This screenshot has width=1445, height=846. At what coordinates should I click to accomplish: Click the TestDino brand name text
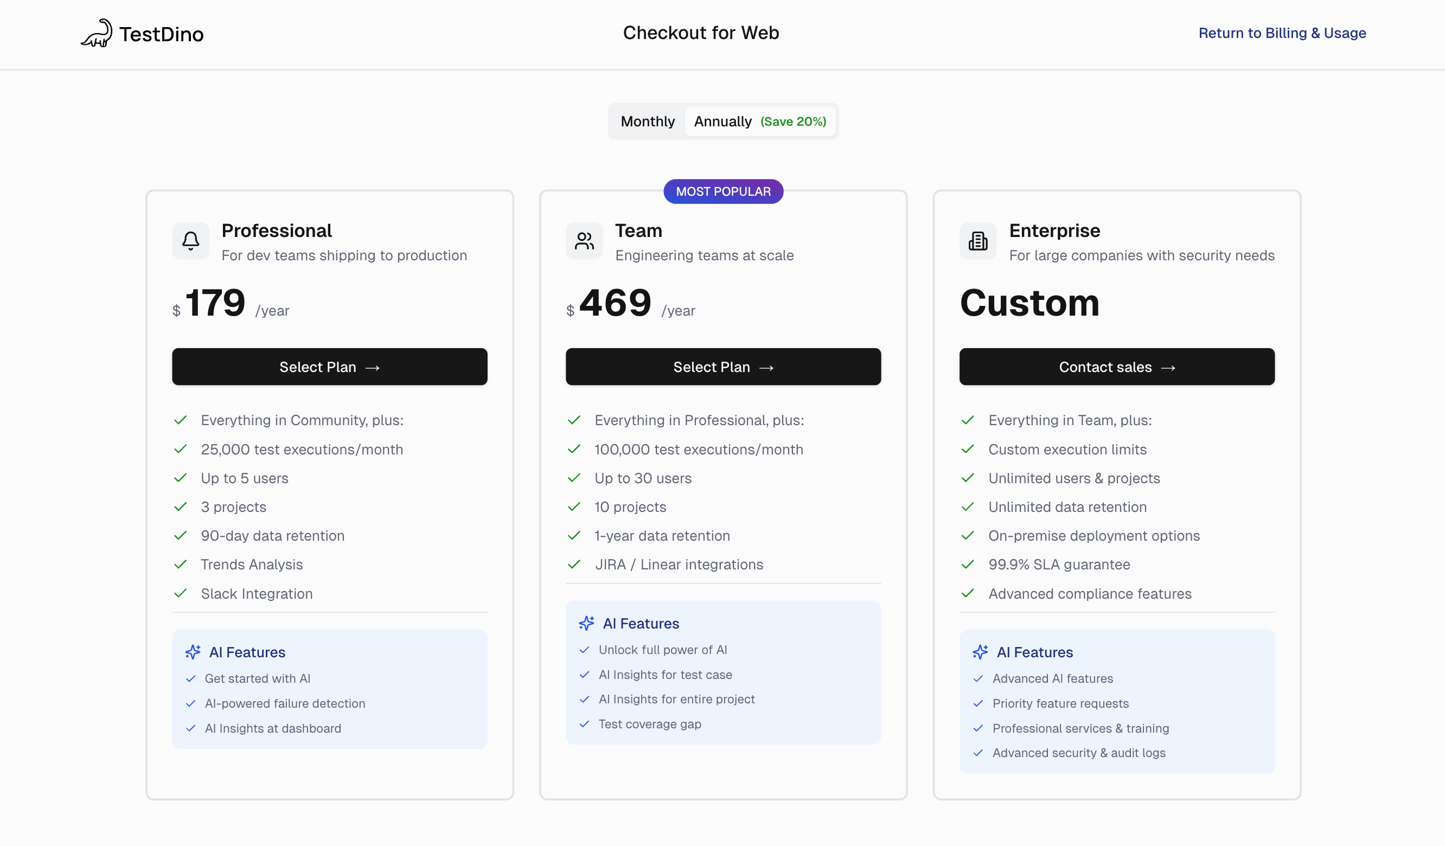point(162,34)
